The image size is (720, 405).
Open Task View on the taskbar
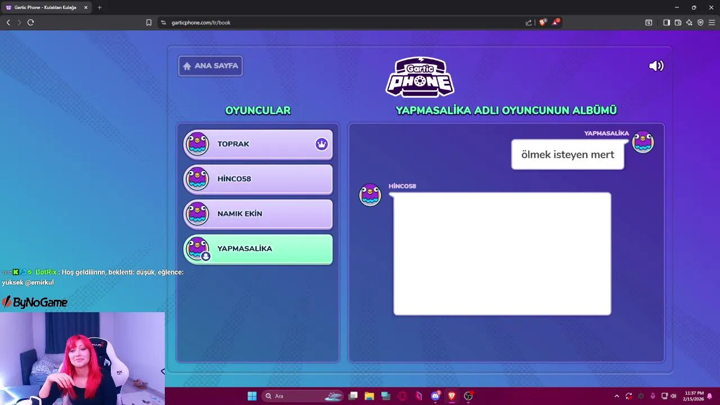click(353, 396)
